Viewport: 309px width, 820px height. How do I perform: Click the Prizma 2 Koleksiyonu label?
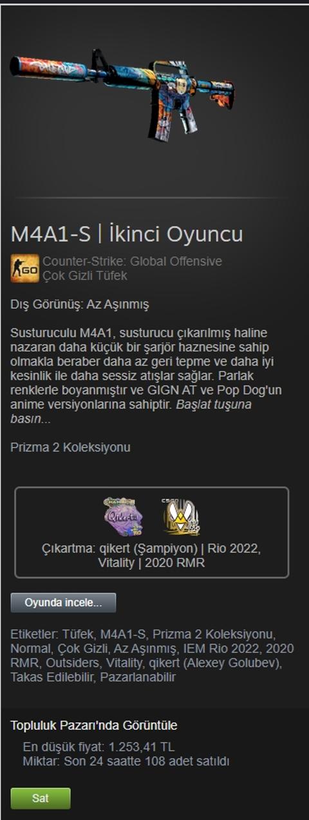point(70,447)
